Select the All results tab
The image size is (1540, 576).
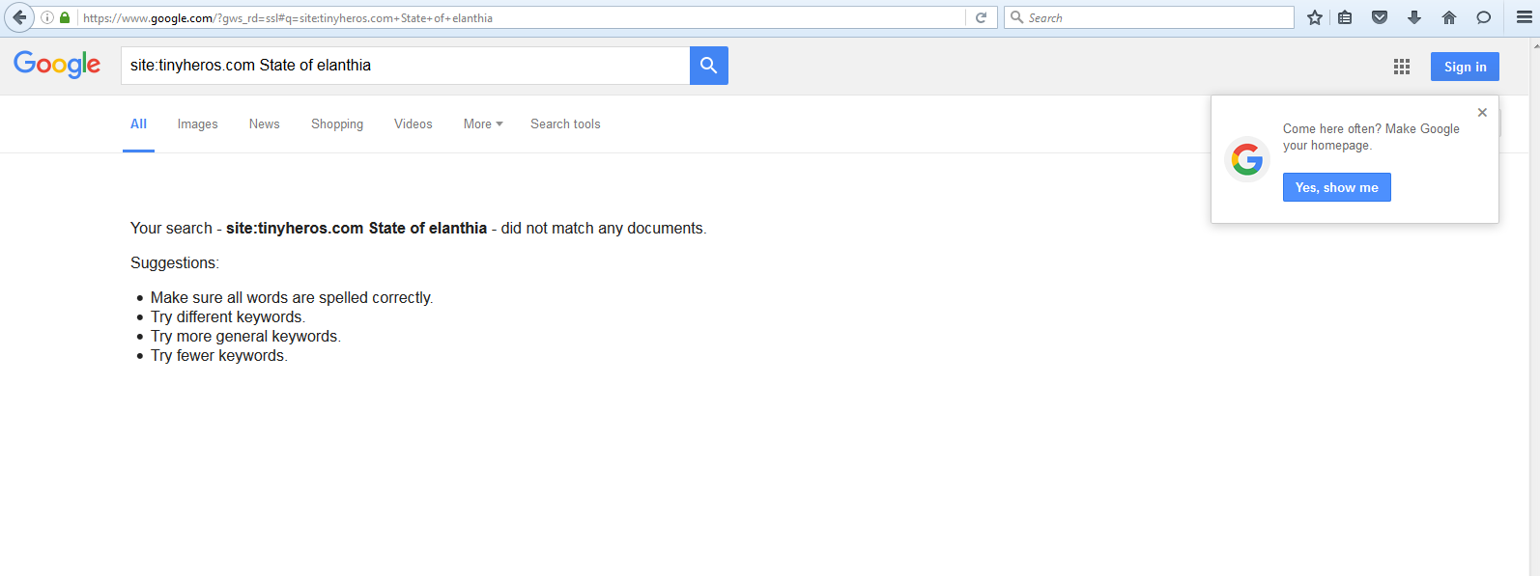point(138,123)
